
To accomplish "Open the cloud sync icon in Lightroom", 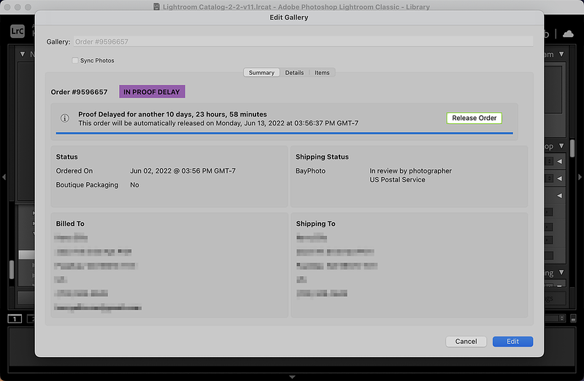I will pos(568,34).
